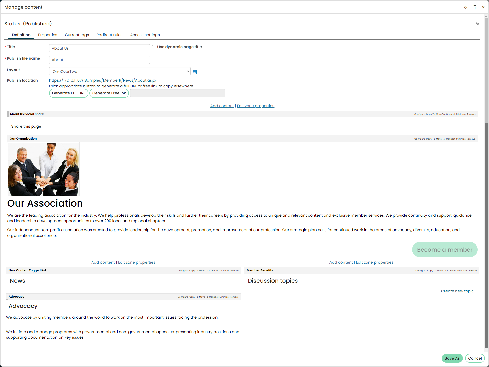Screen dimensions: 489x367
Task: Click the Title field containing About Us
Action: (x=99, y=48)
